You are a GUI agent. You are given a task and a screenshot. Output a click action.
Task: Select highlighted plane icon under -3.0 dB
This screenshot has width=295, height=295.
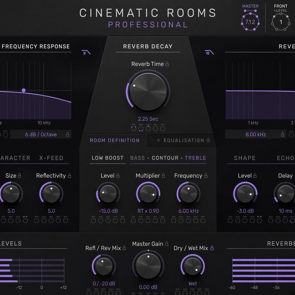click(x=260, y=220)
